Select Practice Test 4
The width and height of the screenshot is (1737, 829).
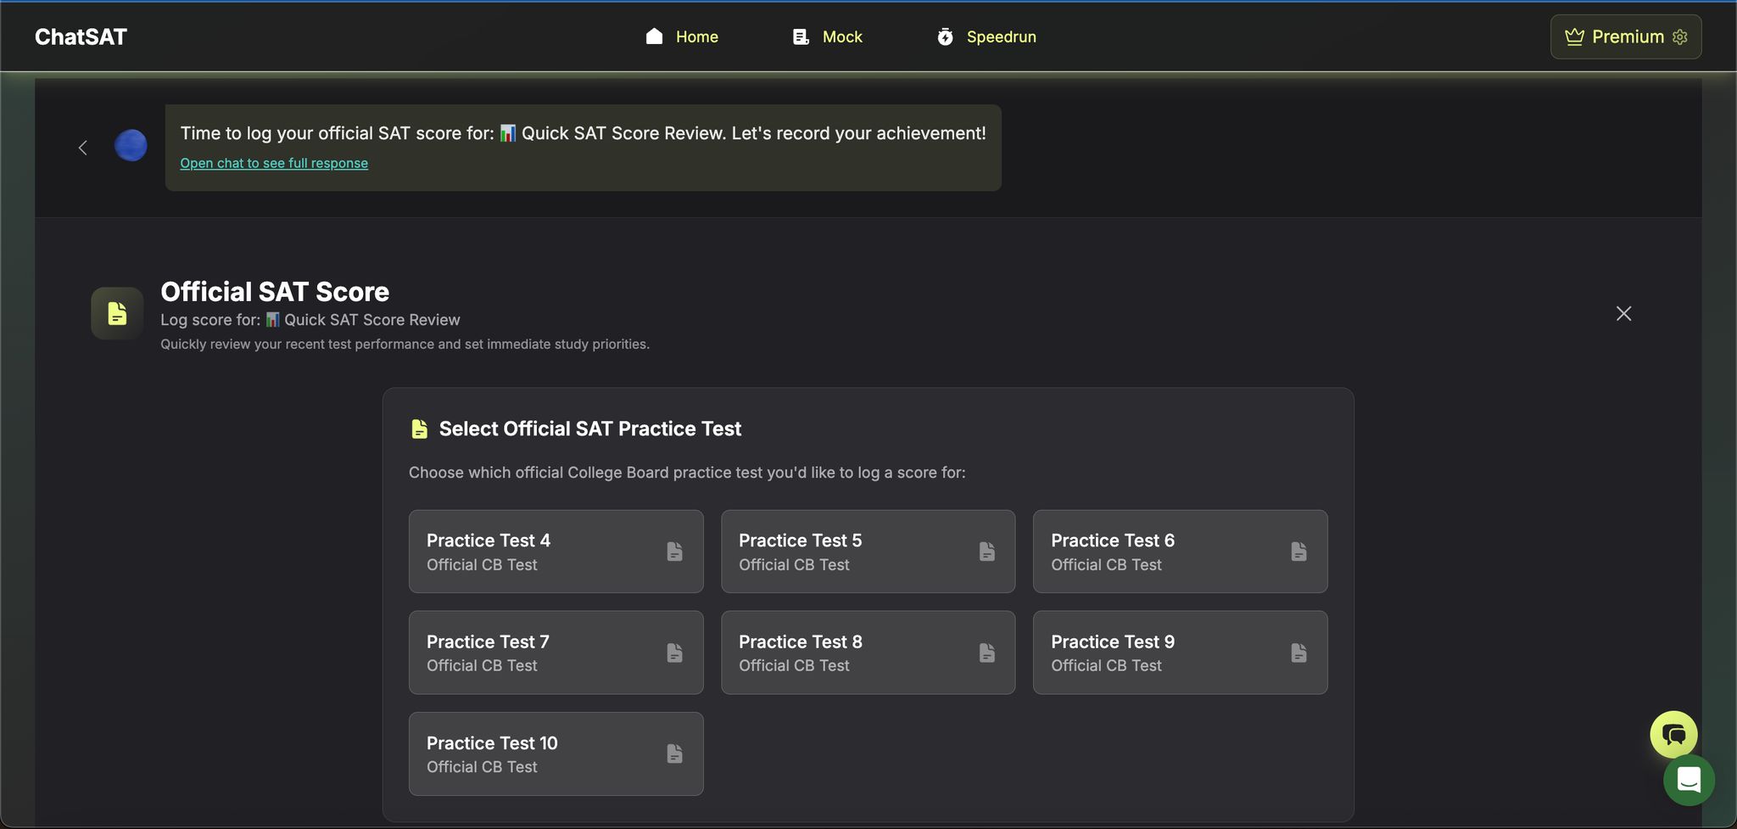[x=556, y=552]
